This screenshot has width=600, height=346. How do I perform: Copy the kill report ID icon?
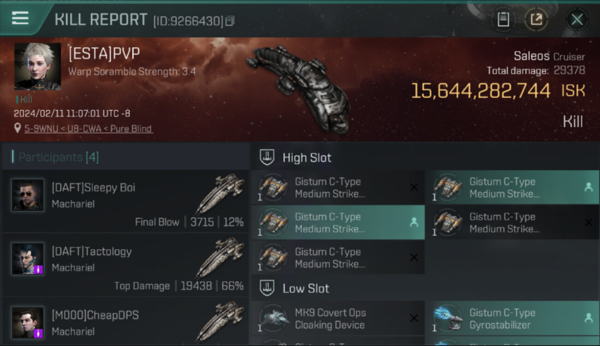(x=230, y=21)
